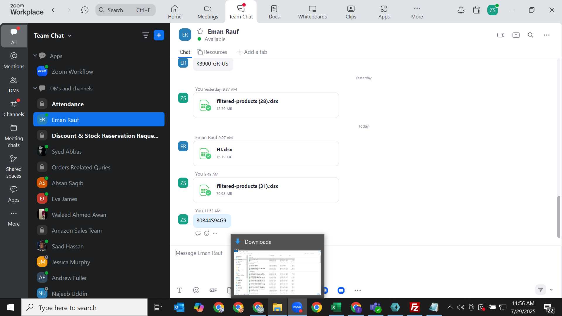Open the Docs tab
Viewport: 562px width, 316px height.
[274, 12]
